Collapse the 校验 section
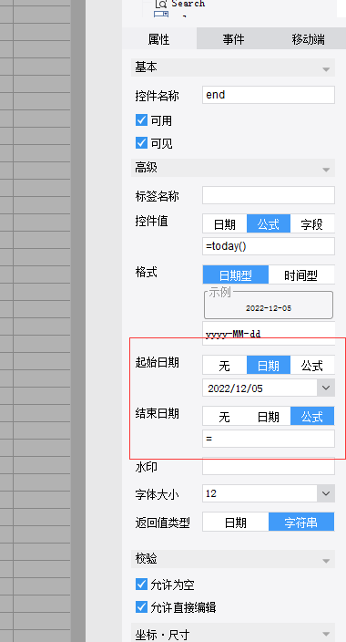The width and height of the screenshot is (346, 642). (x=326, y=561)
